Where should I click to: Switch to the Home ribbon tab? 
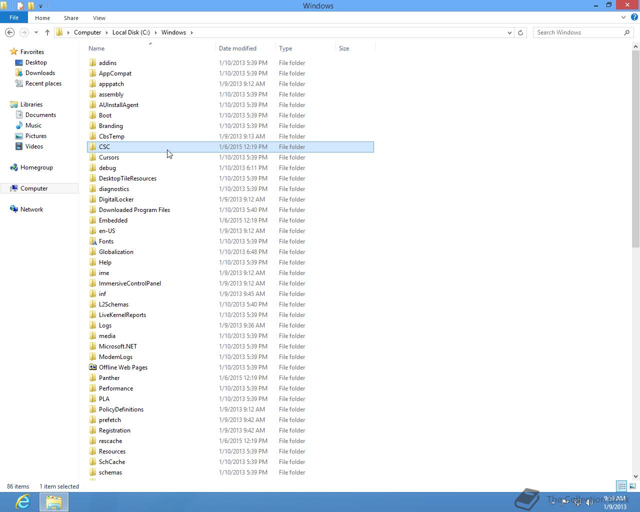coord(42,18)
